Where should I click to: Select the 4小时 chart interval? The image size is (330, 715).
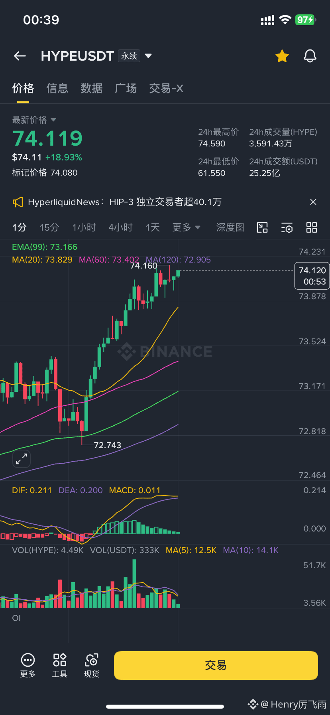pyautogui.click(x=120, y=227)
